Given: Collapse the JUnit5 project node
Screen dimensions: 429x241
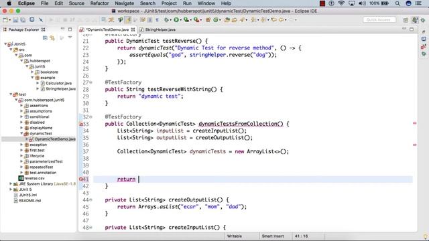Looking at the screenshot, I should tap(5, 44).
